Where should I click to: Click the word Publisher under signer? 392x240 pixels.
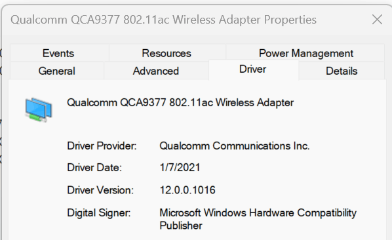pos(181,226)
